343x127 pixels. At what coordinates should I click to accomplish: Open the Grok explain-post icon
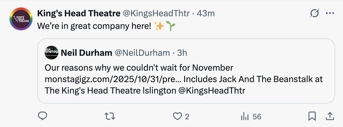pos(315,13)
